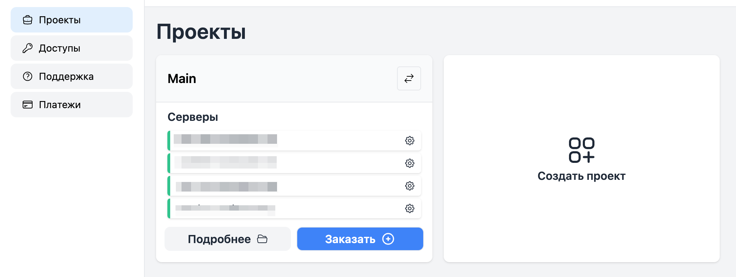Image resolution: width=736 pixels, height=277 pixels.
Task: Open settings gear for first server
Action: (409, 141)
